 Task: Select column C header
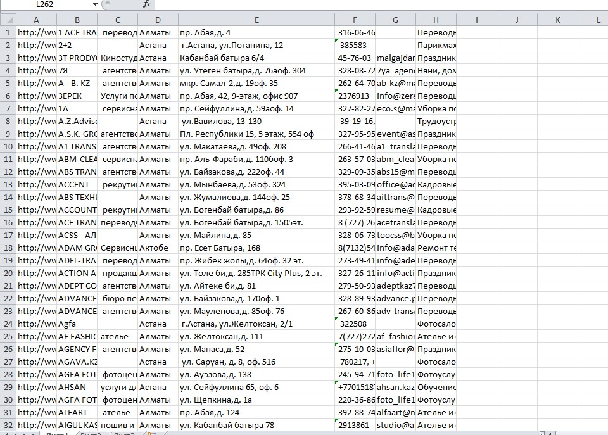click(118, 20)
